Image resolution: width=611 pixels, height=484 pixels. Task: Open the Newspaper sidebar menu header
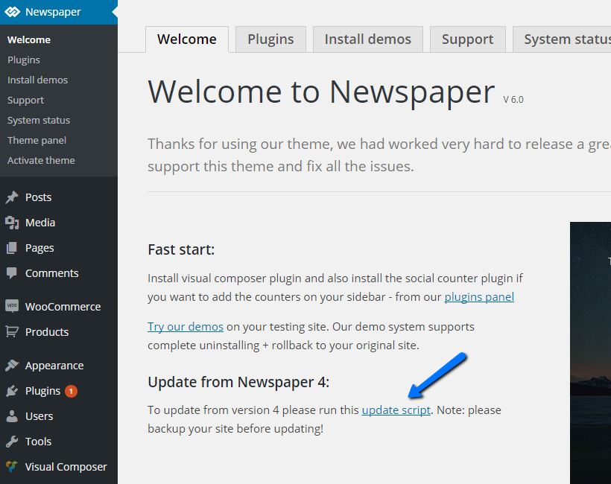click(x=59, y=12)
